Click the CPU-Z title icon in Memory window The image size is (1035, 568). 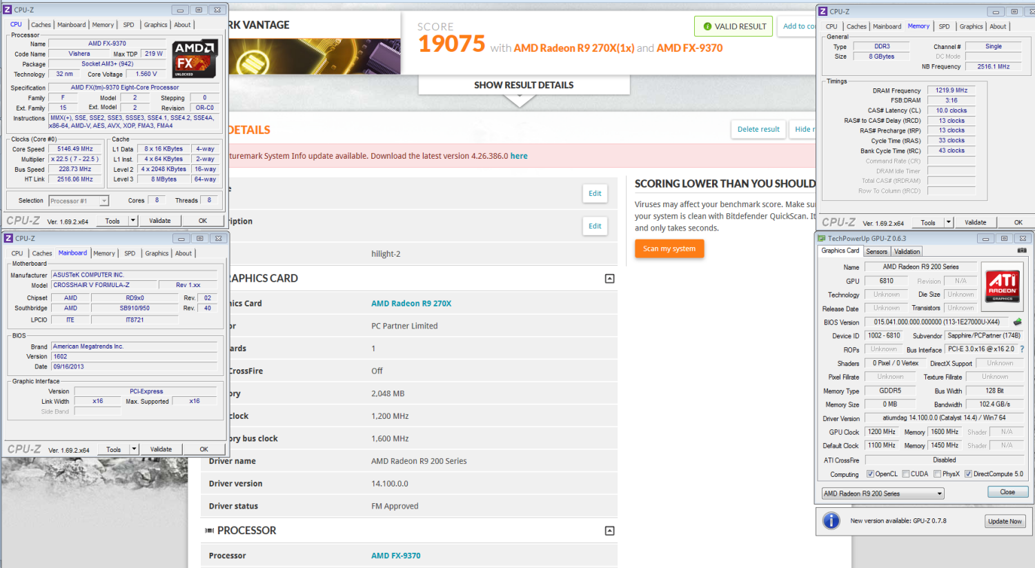pyautogui.click(x=822, y=11)
